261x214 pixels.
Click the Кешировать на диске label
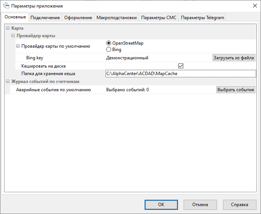pyautogui.click(x=44, y=66)
